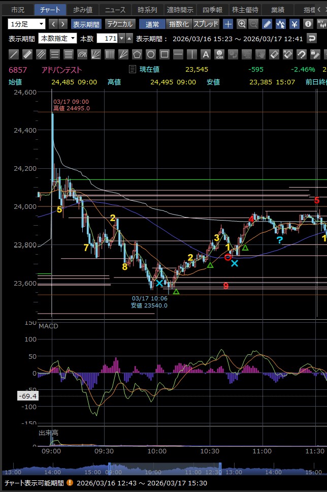Open the smiley ICON stamp tool

219,54
